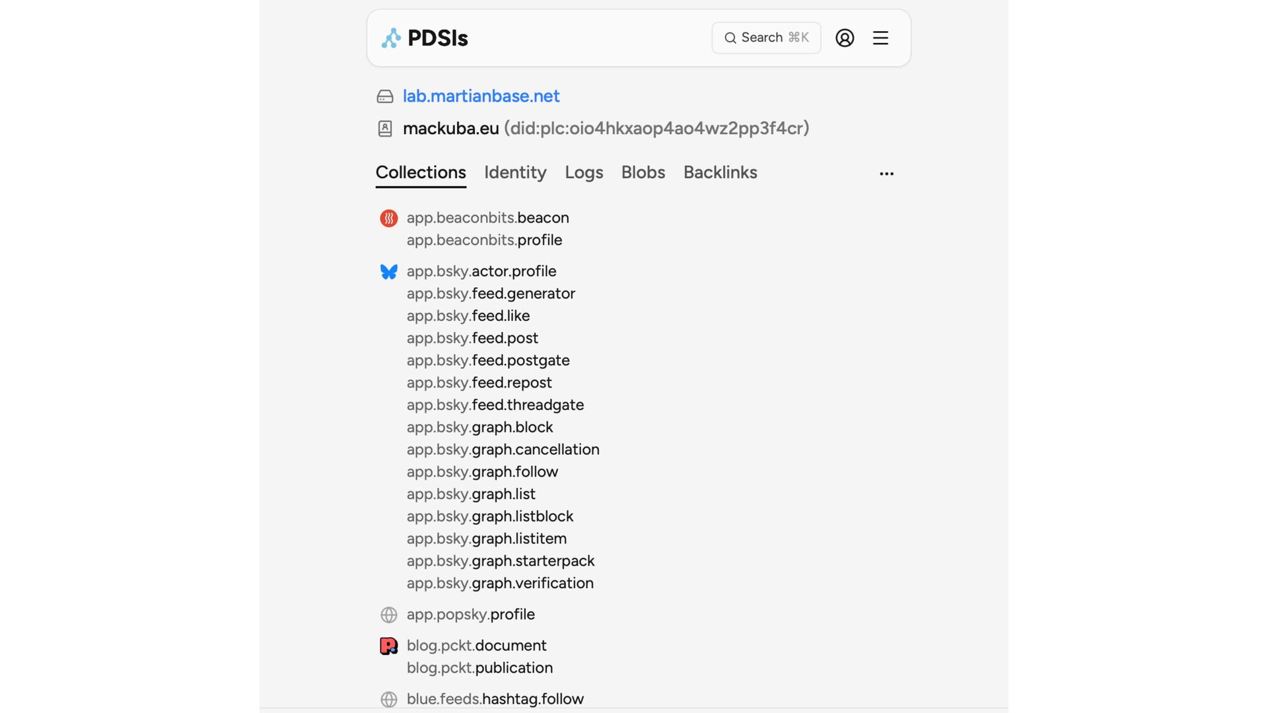Open the Blobs tab
Image resolution: width=1268 pixels, height=713 pixels.
coord(643,172)
